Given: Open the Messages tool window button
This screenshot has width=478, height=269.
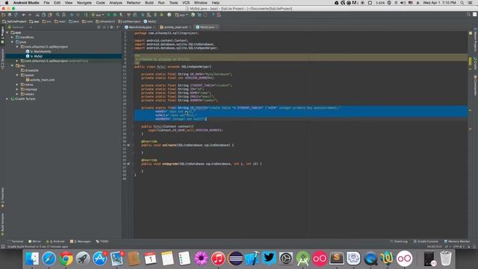Looking at the screenshot, I should pos(81,241).
